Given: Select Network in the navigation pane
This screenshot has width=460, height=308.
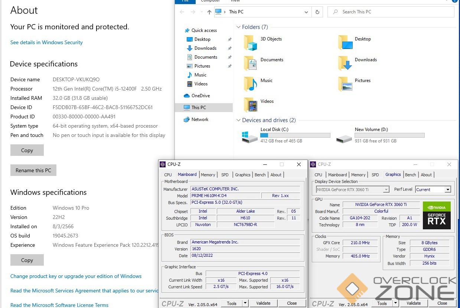Looking at the screenshot, I should 200,119.
